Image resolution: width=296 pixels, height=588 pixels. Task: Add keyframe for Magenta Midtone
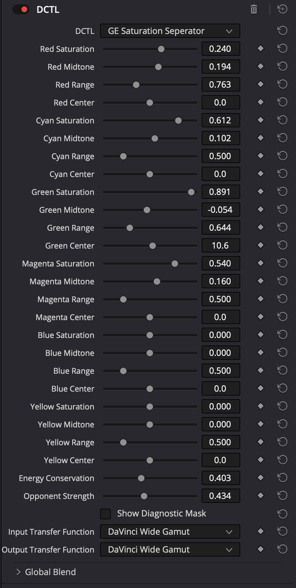261,281
